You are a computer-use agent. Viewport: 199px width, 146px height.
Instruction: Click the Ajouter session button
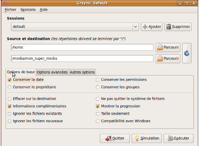tap(152, 27)
